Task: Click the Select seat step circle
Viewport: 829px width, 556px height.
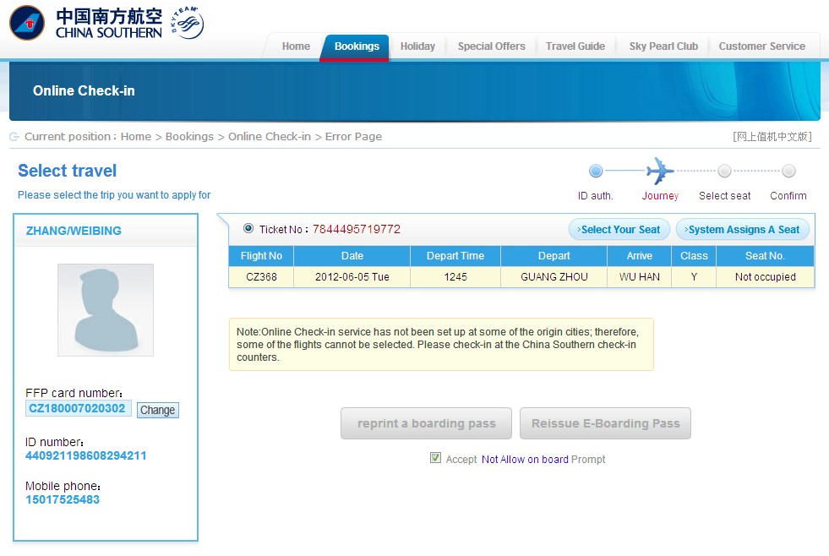Action: [724, 172]
